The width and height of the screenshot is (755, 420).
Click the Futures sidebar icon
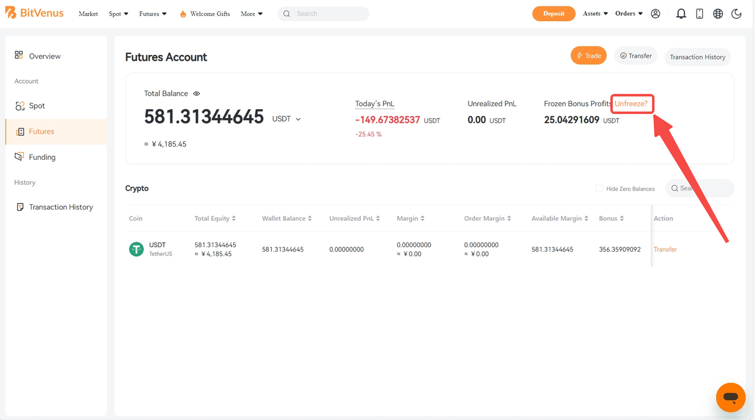coord(20,132)
